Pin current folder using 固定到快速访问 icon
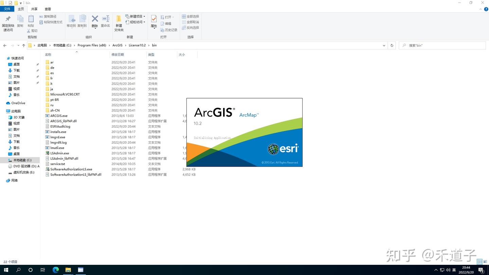489x275 pixels. click(8, 20)
